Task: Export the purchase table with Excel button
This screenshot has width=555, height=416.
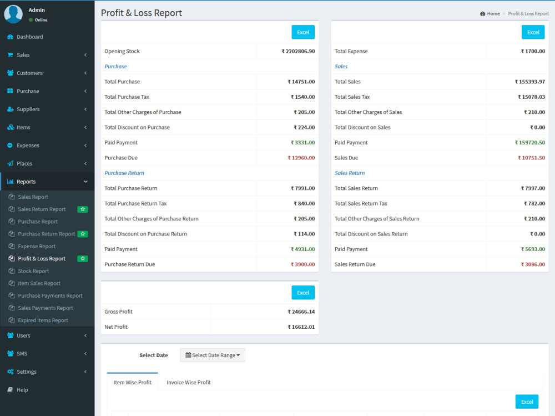Action: (303, 32)
